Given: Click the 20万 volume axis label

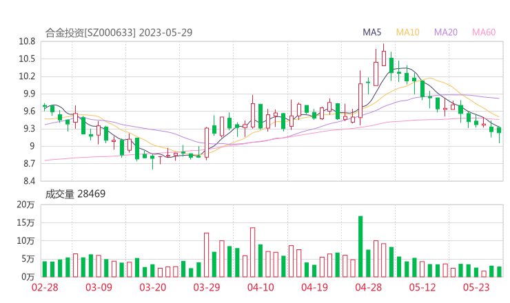Looking at the screenshot, I should 26,205.
